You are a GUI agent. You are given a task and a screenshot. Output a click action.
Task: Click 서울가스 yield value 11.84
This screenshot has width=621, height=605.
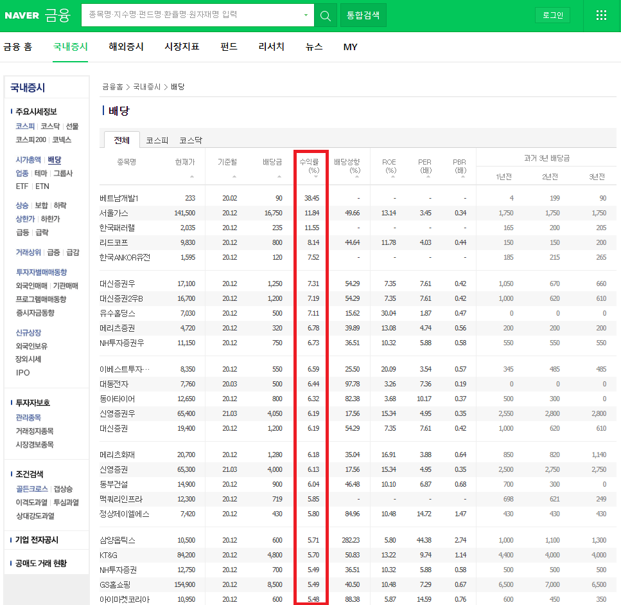311,213
